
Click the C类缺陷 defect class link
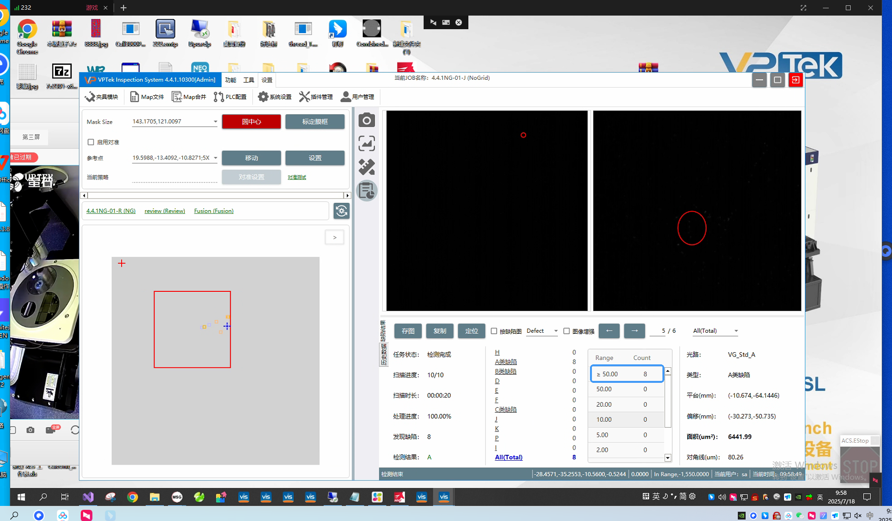[x=506, y=410]
